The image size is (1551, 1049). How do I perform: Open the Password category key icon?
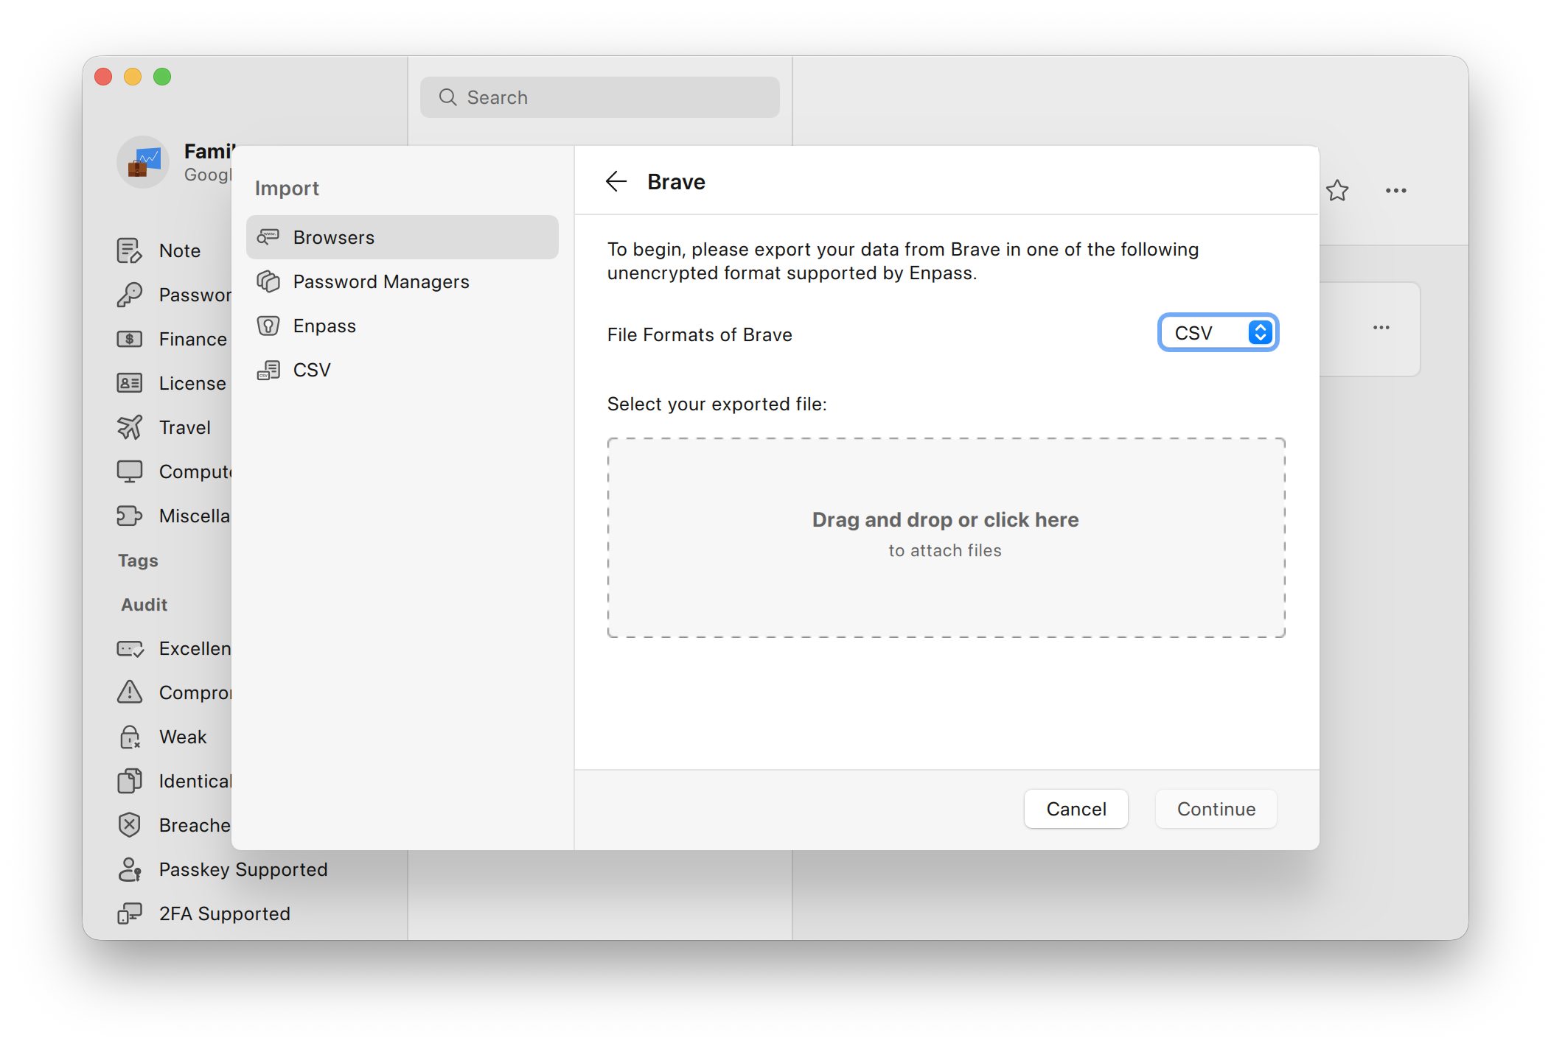point(130,295)
